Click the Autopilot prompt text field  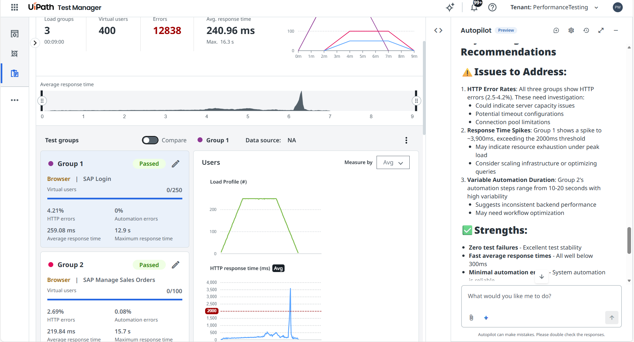[x=541, y=296]
